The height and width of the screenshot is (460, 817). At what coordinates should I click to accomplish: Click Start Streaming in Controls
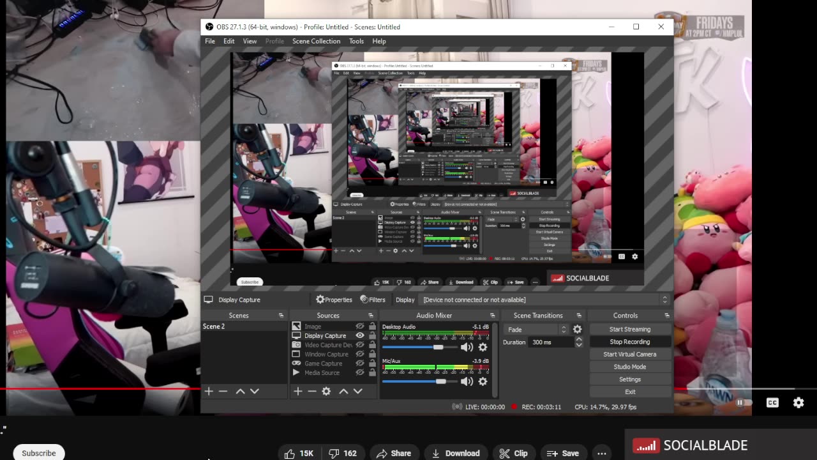tap(630, 329)
